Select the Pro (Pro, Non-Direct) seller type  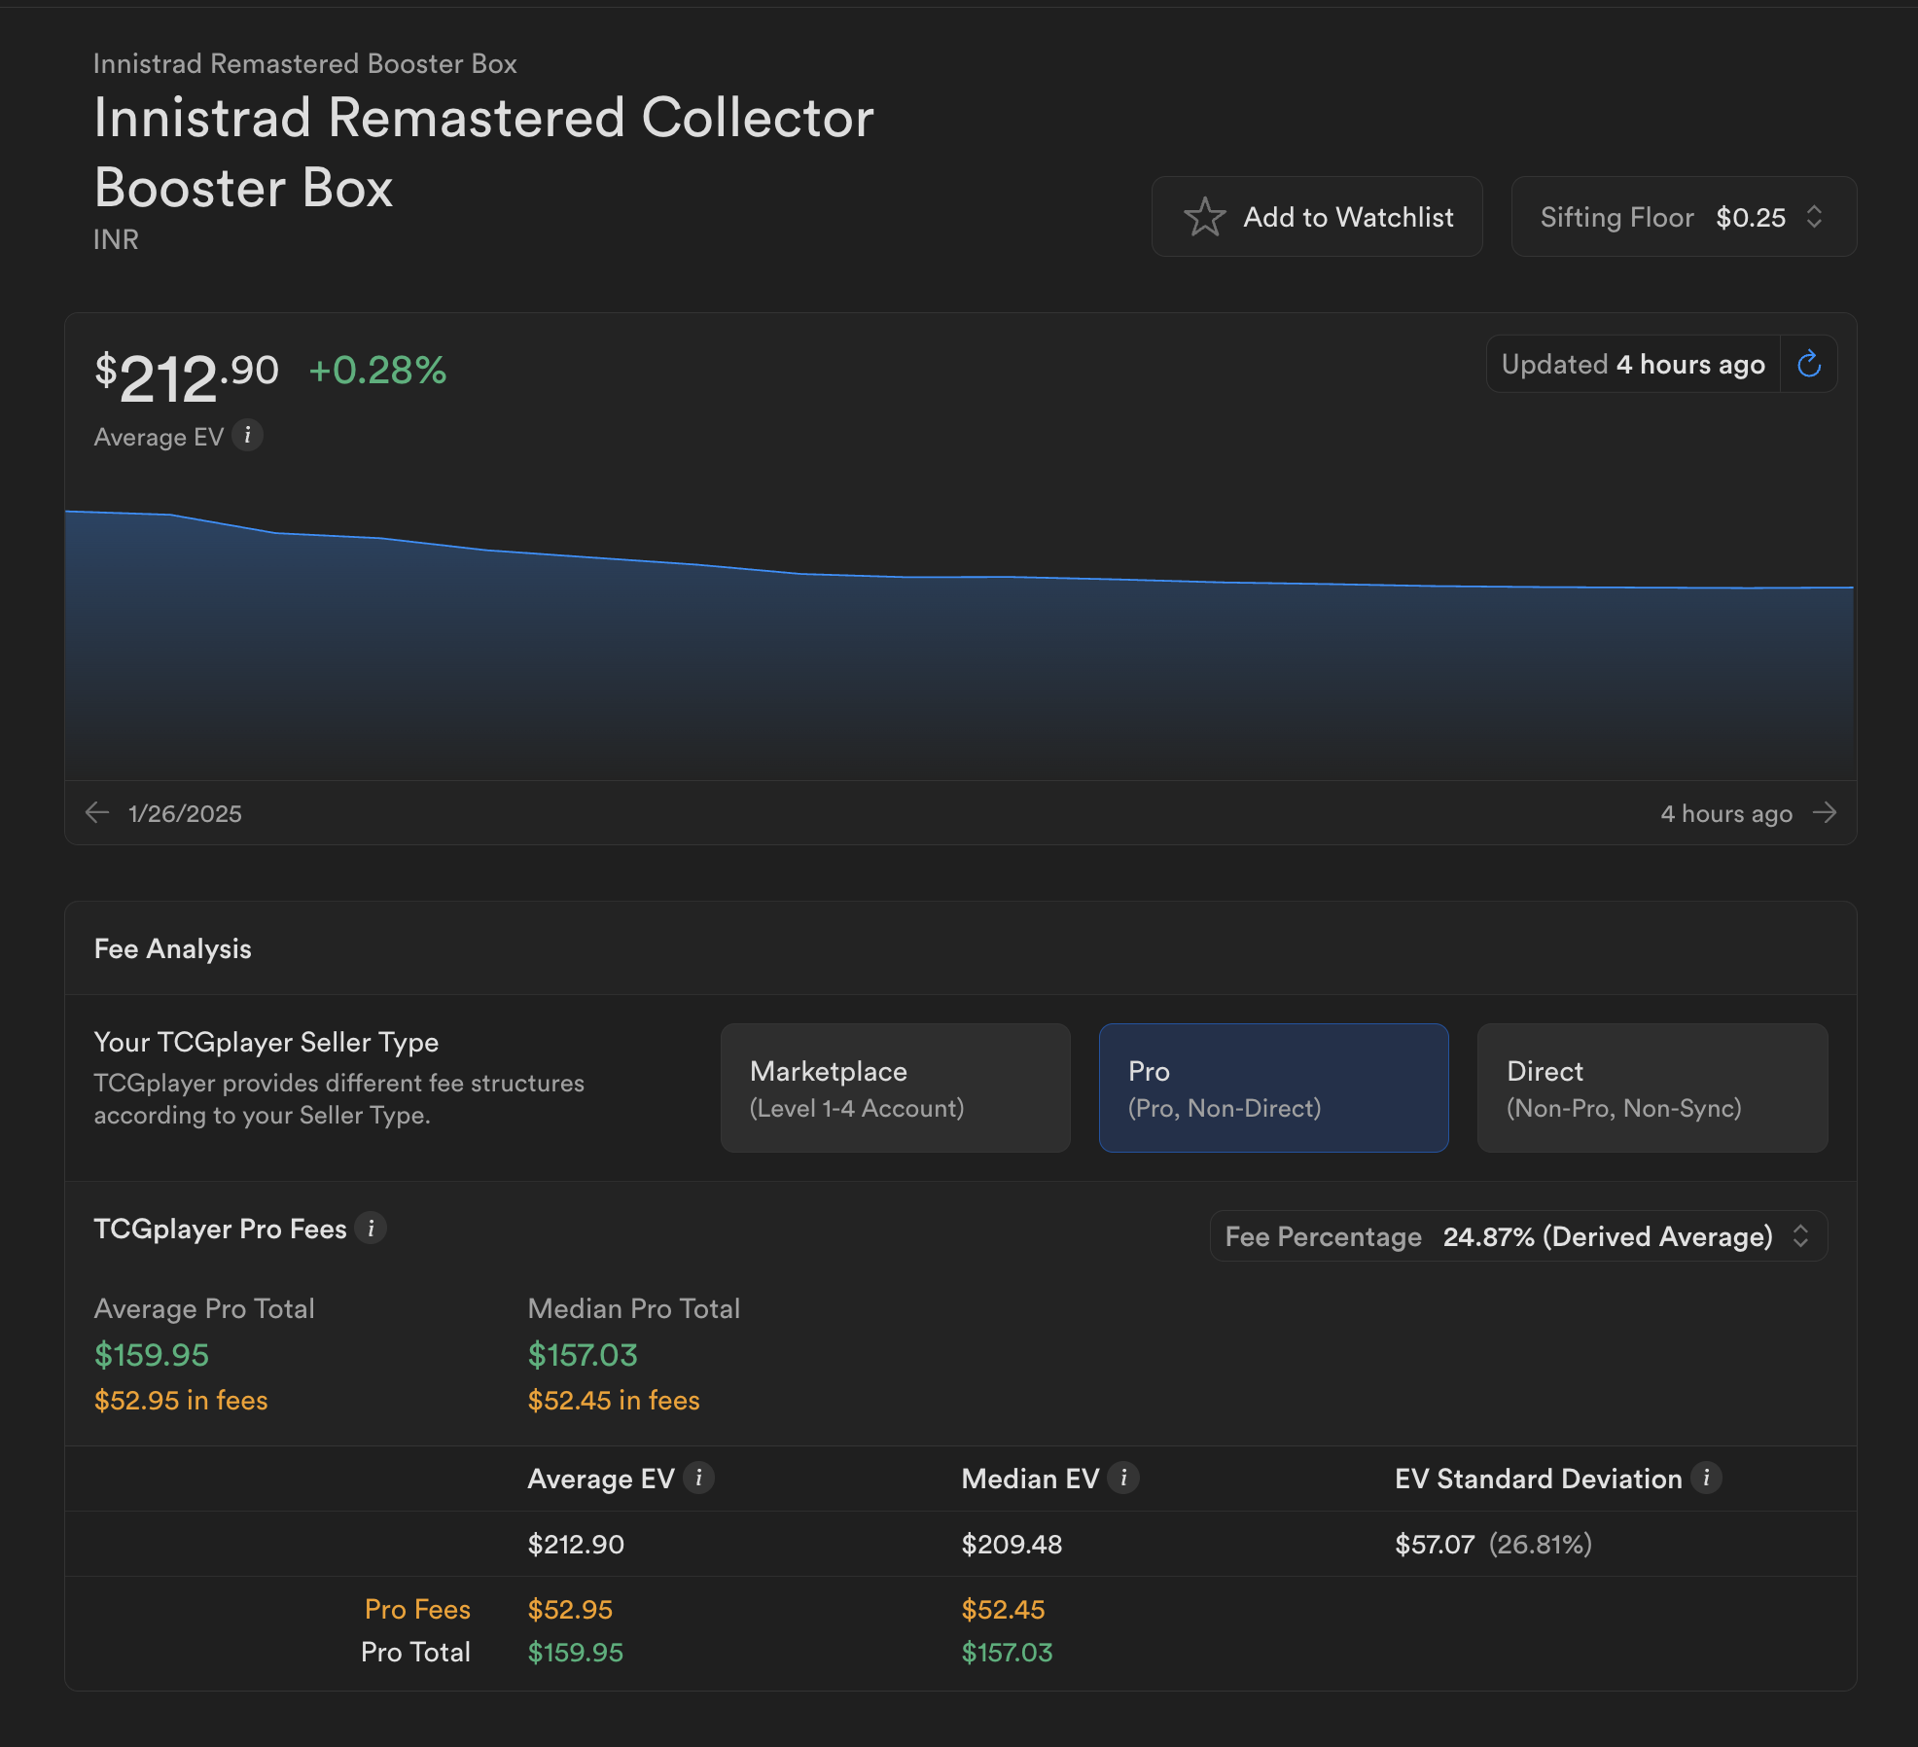pyautogui.click(x=1274, y=1087)
